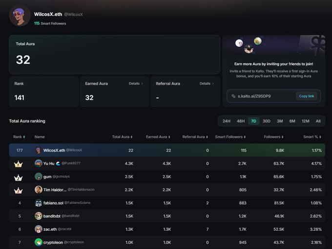Select the 12M time range
This screenshot has height=249, width=332.
point(305,121)
